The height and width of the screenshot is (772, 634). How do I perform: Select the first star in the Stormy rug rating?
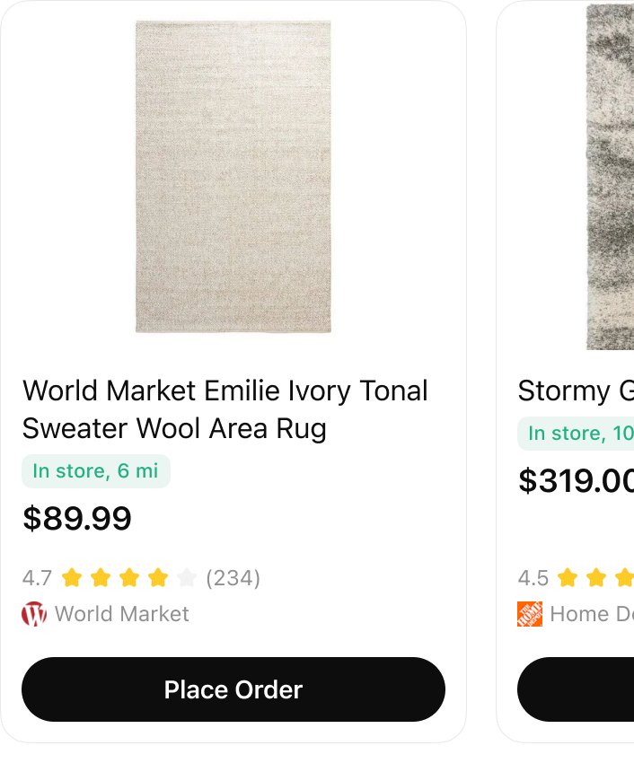pos(568,578)
